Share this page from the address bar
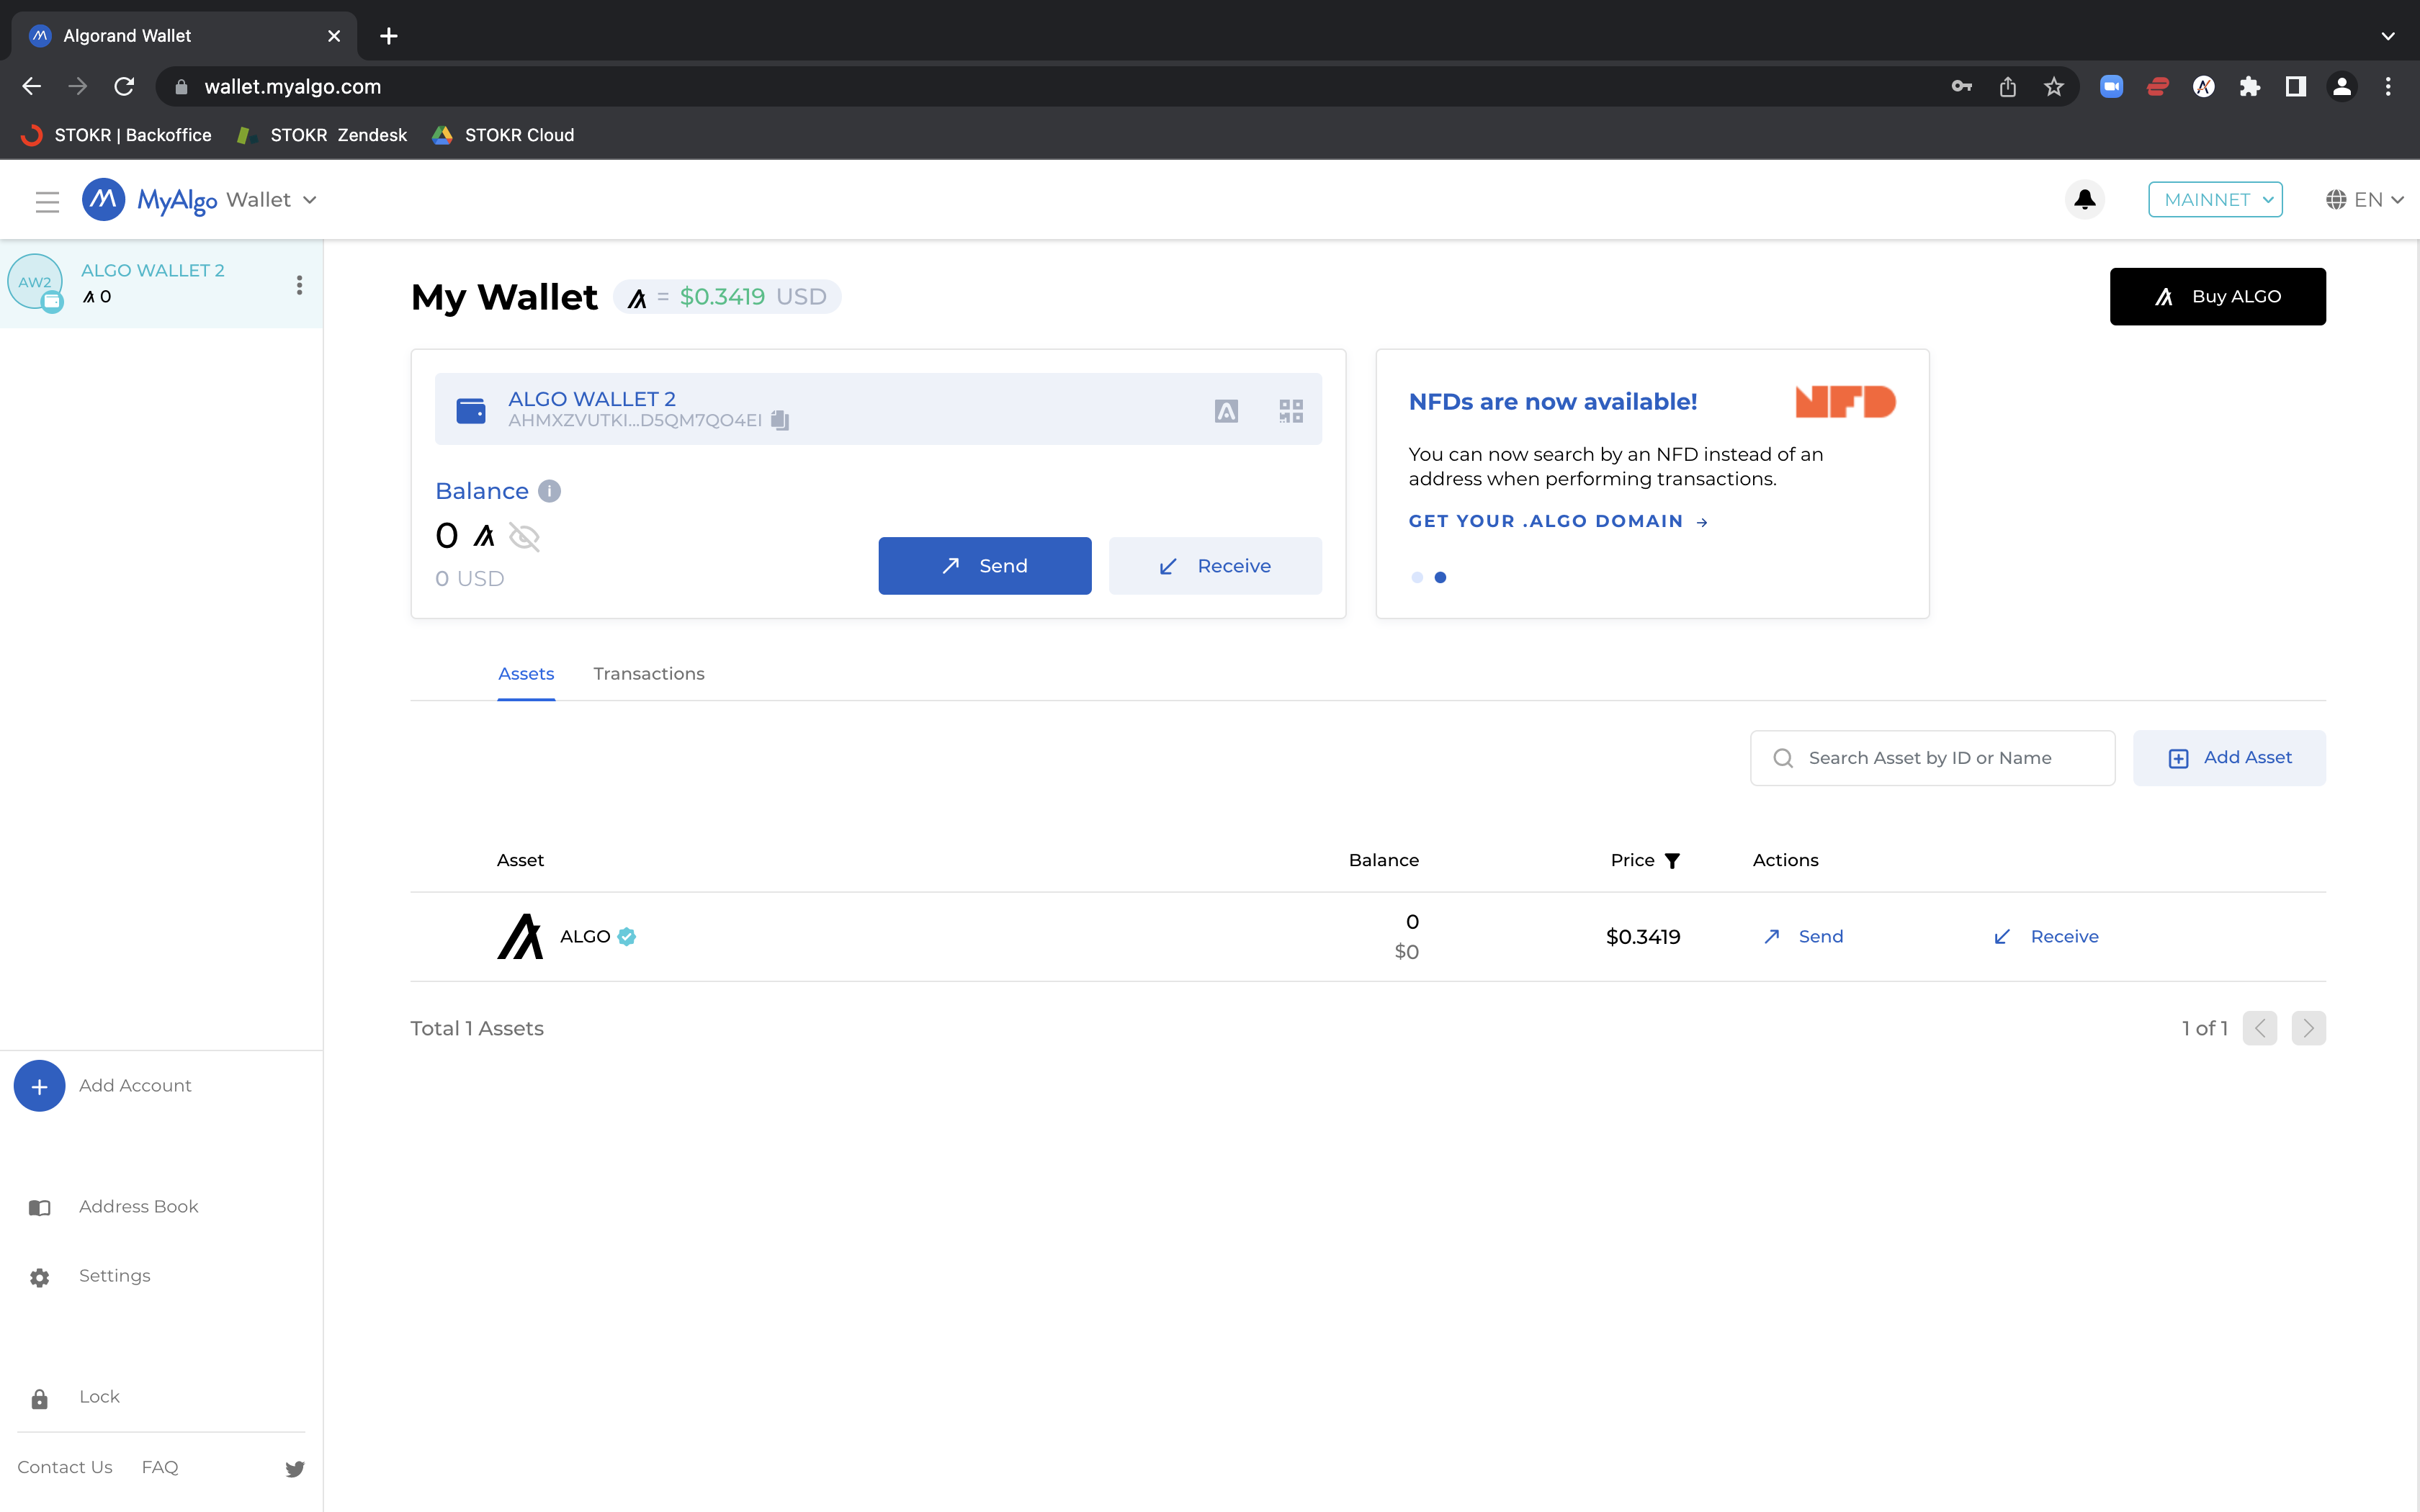Viewport: 2420px width, 1512px height. pyautogui.click(x=2007, y=87)
